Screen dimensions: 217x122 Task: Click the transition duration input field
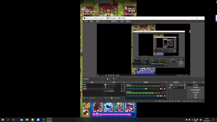(x=178, y=88)
